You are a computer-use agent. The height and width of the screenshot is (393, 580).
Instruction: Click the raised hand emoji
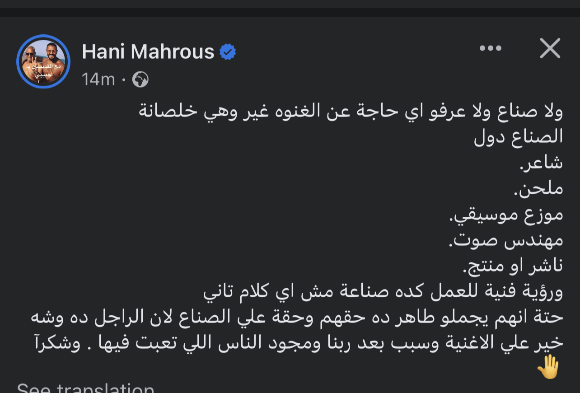(x=548, y=367)
